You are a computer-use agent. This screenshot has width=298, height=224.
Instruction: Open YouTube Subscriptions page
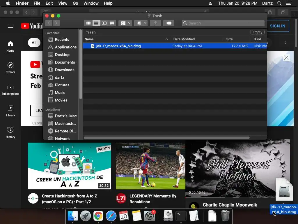10,89
